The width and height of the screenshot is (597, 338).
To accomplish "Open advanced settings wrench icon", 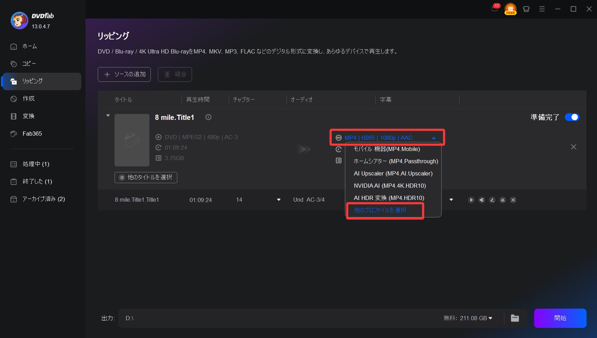I will point(482,200).
